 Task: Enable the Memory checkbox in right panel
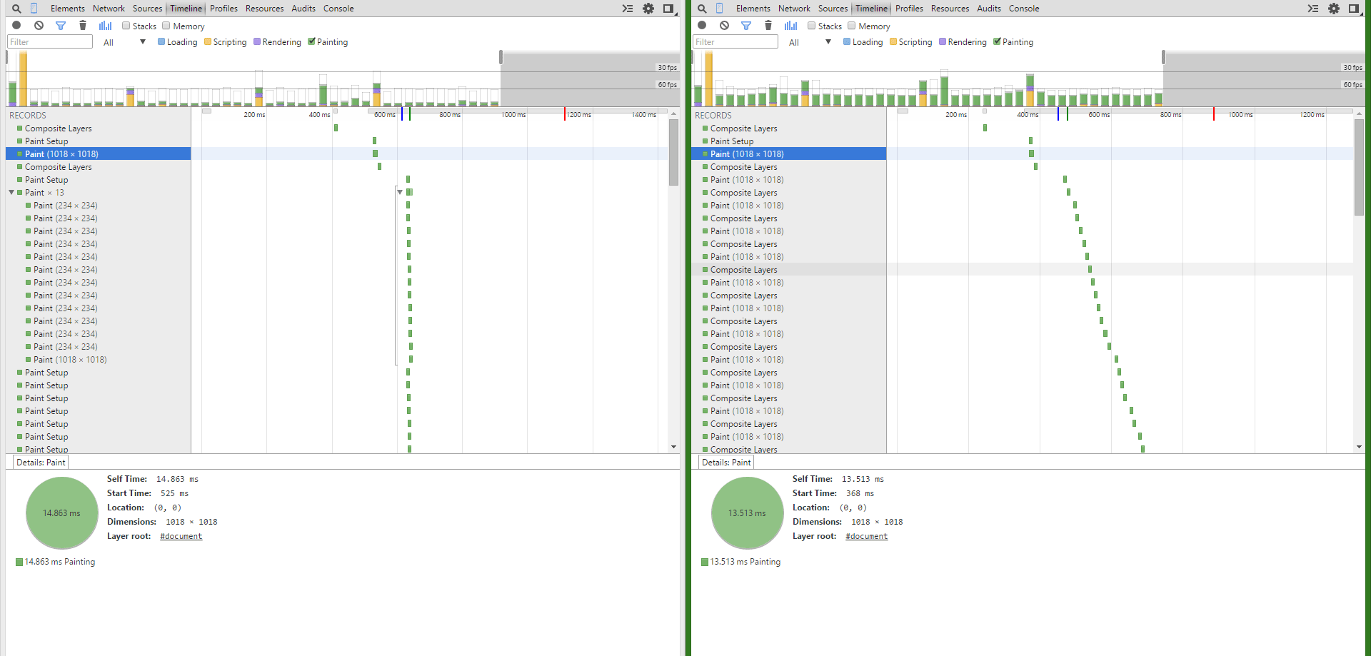tap(852, 26)
